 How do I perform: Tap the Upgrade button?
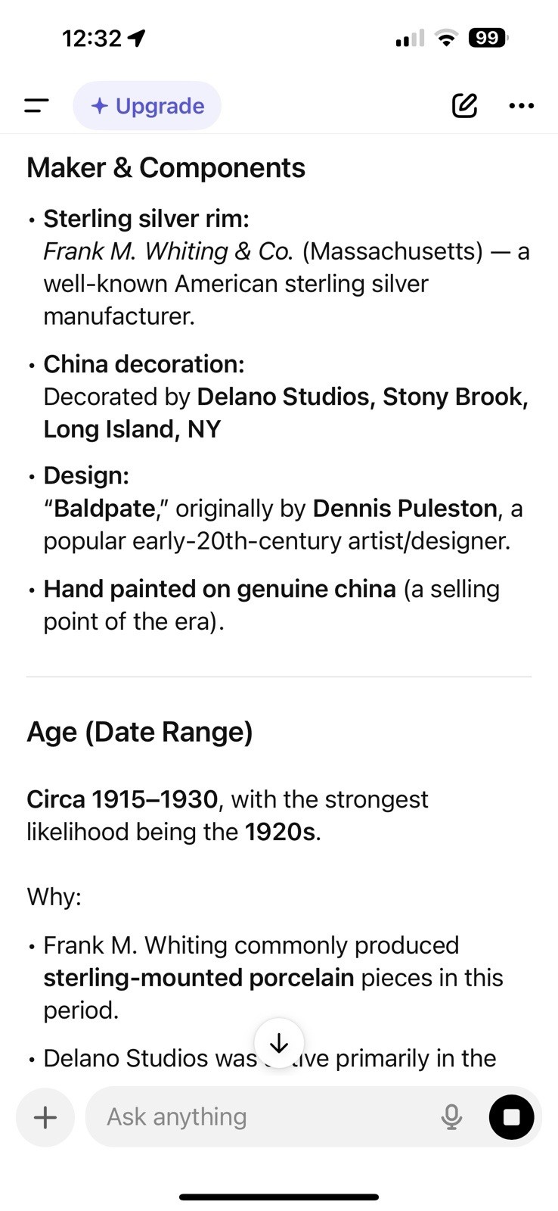click(147, 106)
